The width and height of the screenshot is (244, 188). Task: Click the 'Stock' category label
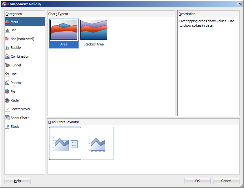(x=15, y=127)
